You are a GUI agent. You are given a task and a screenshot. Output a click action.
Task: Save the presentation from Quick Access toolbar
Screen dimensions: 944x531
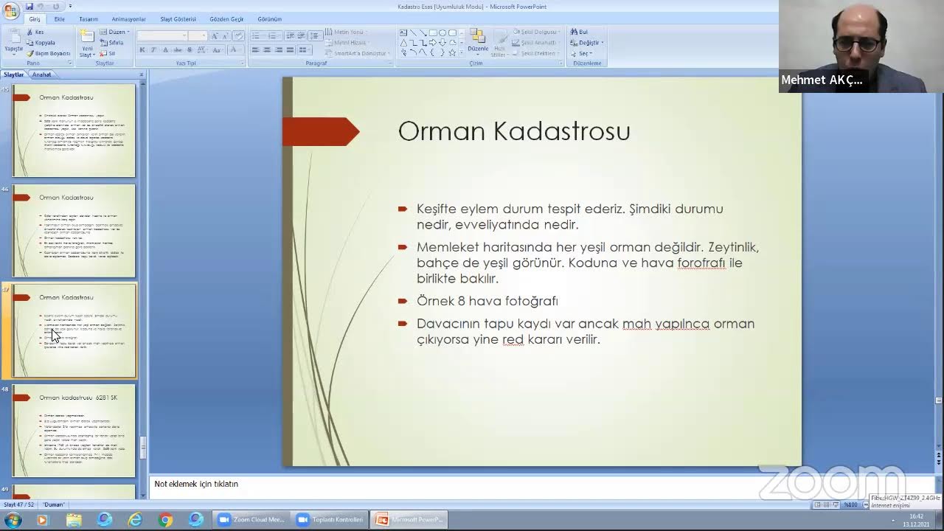(28, 7)
